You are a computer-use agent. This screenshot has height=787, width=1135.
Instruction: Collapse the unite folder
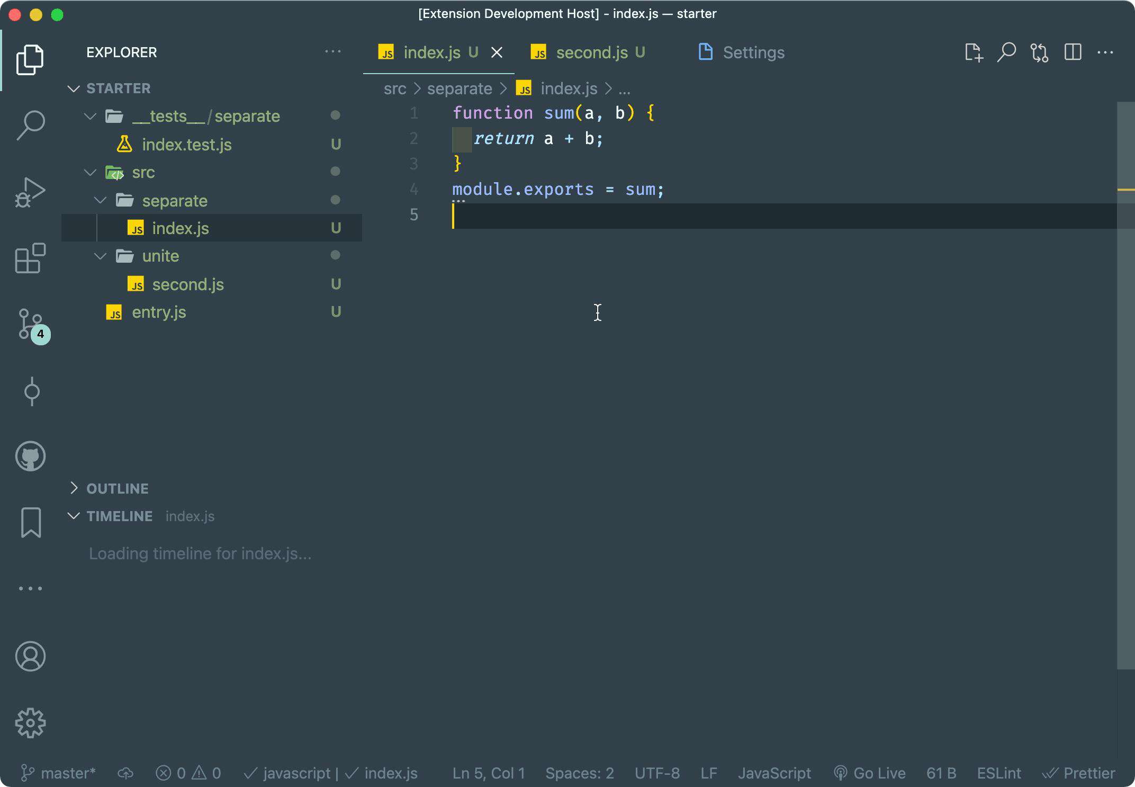tap(212, 256)
